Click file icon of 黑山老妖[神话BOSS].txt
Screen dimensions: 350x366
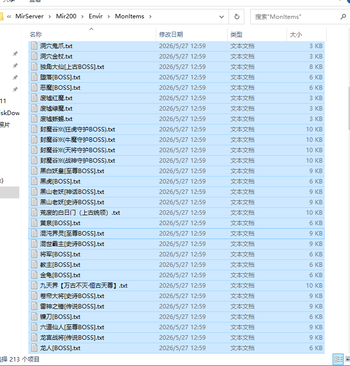[34, 191]
